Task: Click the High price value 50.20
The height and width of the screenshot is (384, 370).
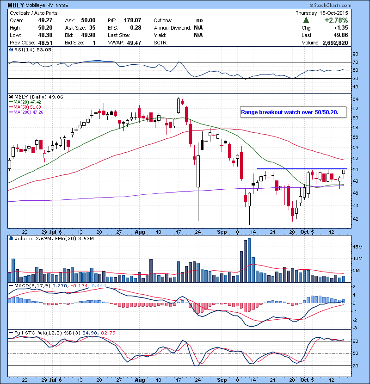Action: click(45, 28)
